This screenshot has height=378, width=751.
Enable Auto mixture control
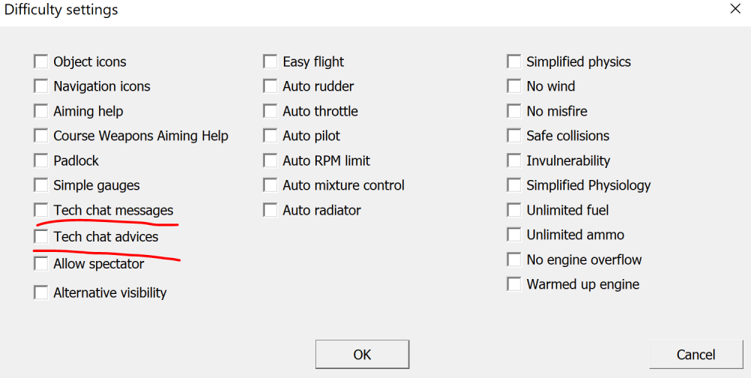[x=270, y=185]
